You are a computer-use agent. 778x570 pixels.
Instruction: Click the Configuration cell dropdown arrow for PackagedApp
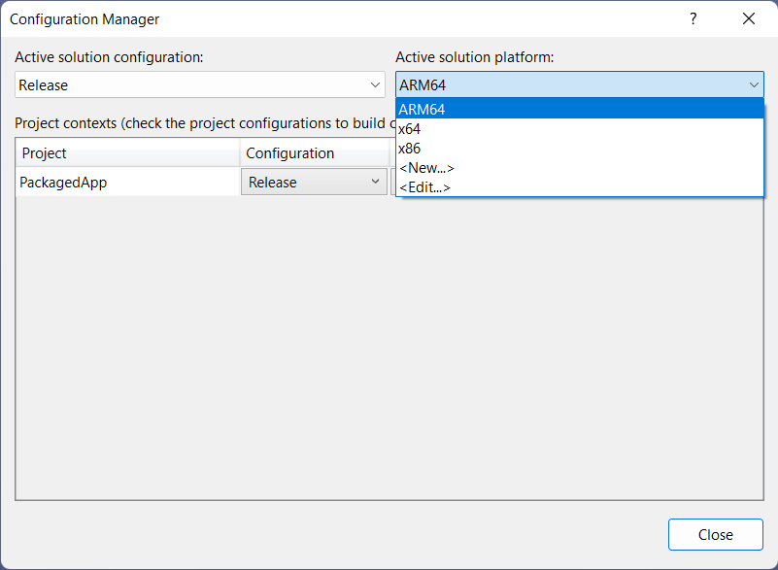[x=375, y=181]
